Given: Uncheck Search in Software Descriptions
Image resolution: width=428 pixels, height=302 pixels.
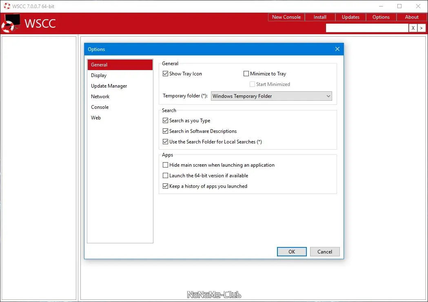Looking at the screenshot, I should click(x=166, y=131).
